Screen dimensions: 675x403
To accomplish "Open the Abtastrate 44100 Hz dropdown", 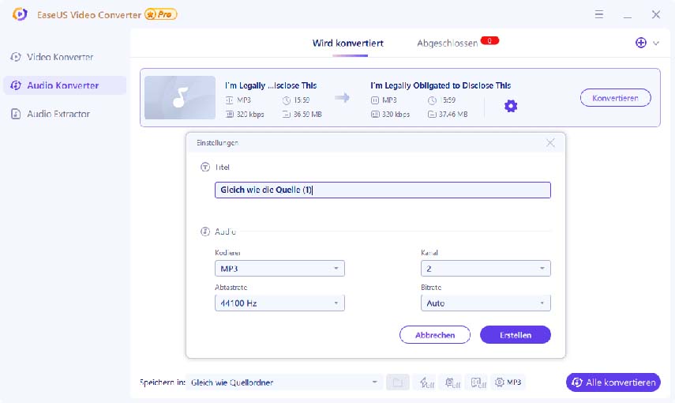I will click(x=279, y=303).
